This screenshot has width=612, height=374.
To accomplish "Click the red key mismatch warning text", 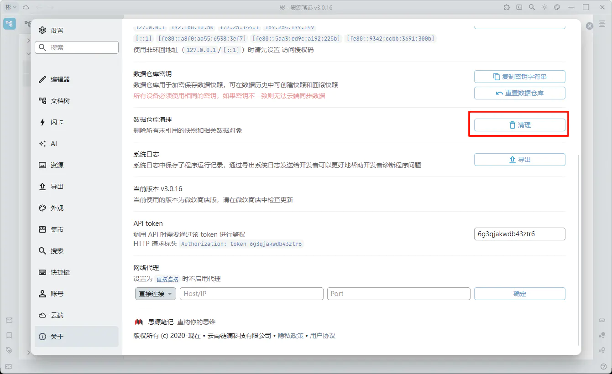I will (229, 96).
